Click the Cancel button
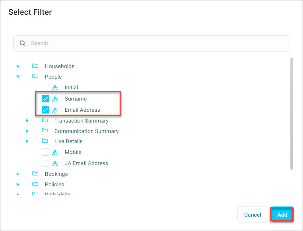303x231 pixels. coord(253,214)
